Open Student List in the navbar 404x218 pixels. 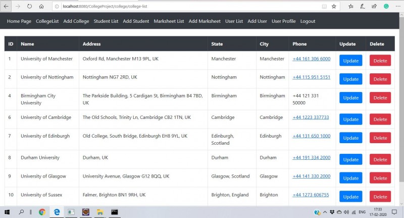106,21
